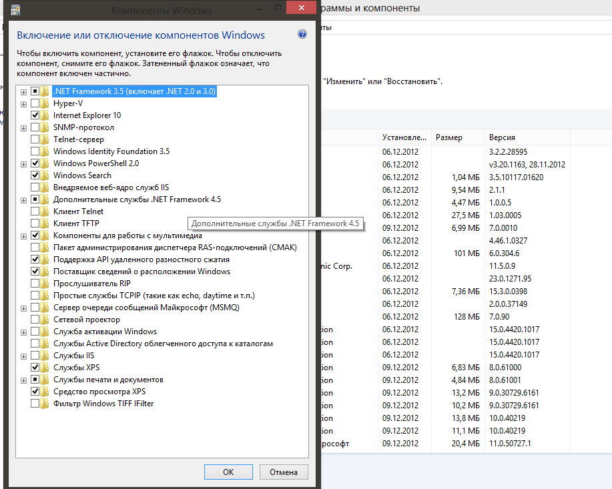Expand the .NET Framework 3.5 node
This screenshot has width=612, height=489.
[x=23, y=92]
